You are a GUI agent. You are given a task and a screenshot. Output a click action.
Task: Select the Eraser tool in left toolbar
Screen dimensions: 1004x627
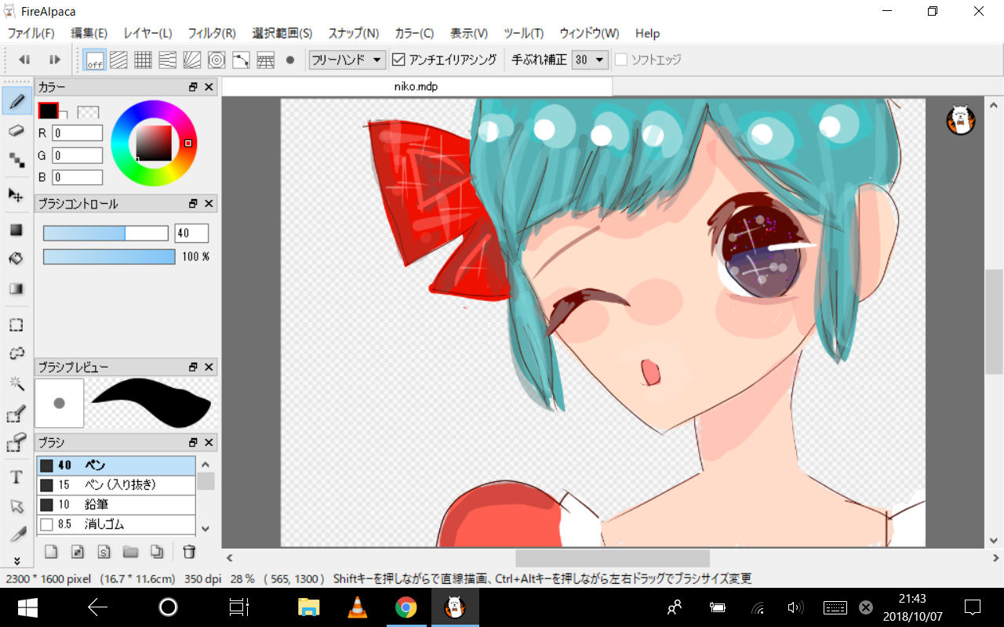click(16, 131)
